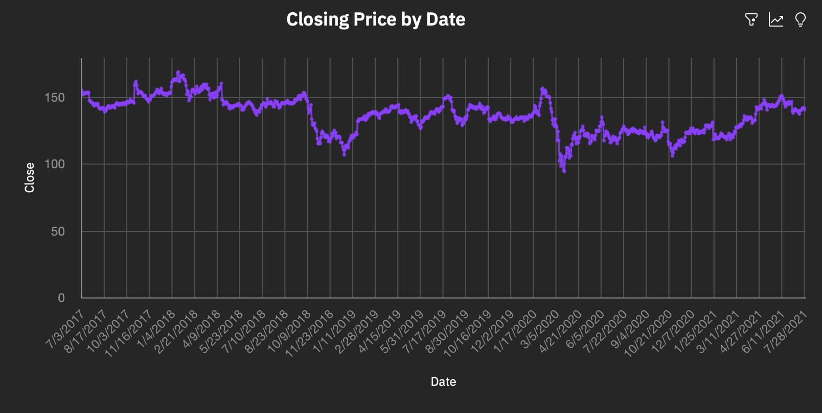Click the 9/4/2020 date axis label

tap(630, 330)
